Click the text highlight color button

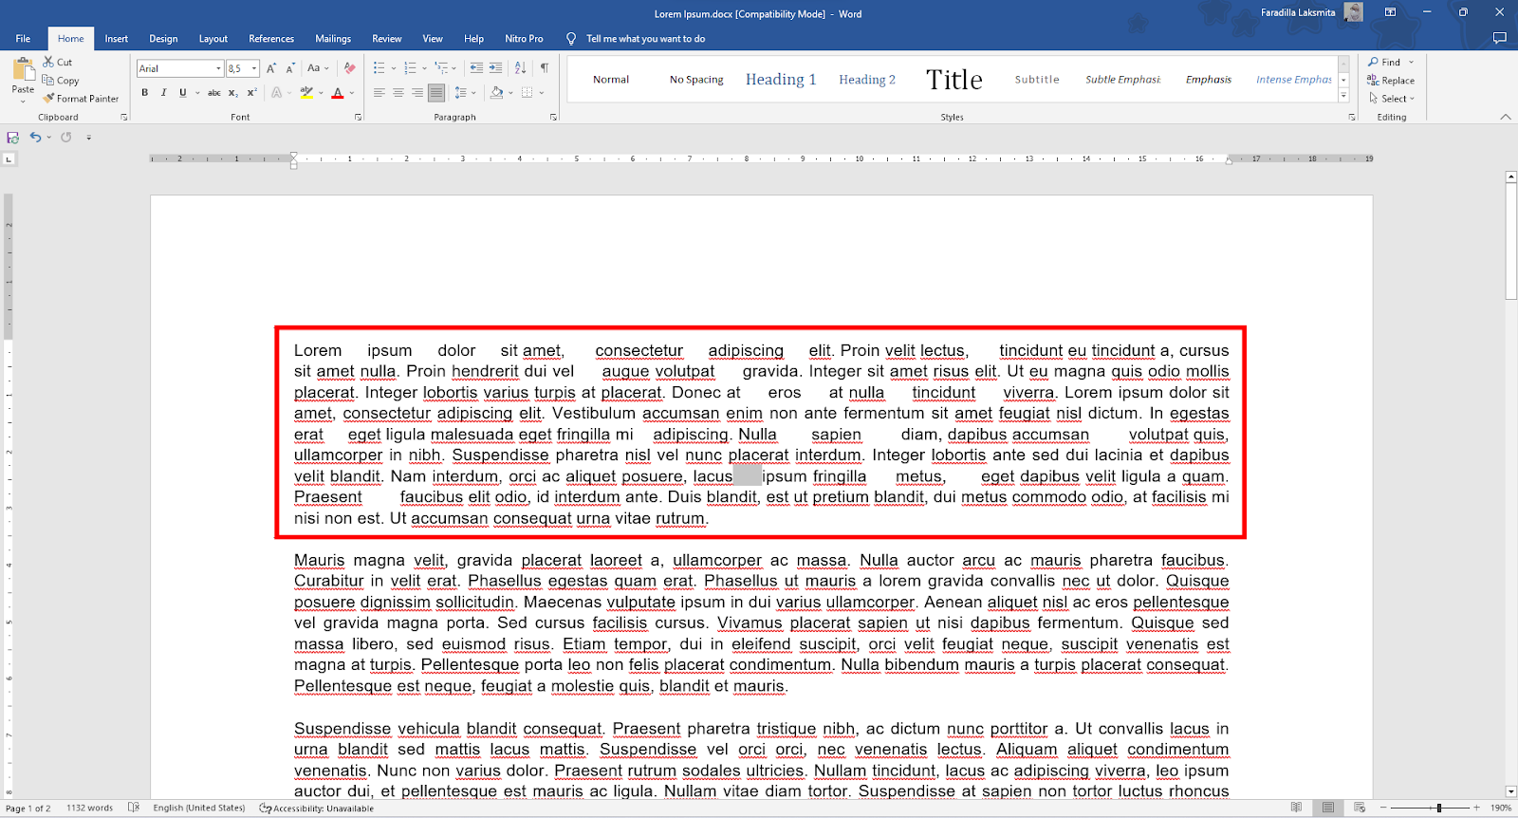coord(305,93)
